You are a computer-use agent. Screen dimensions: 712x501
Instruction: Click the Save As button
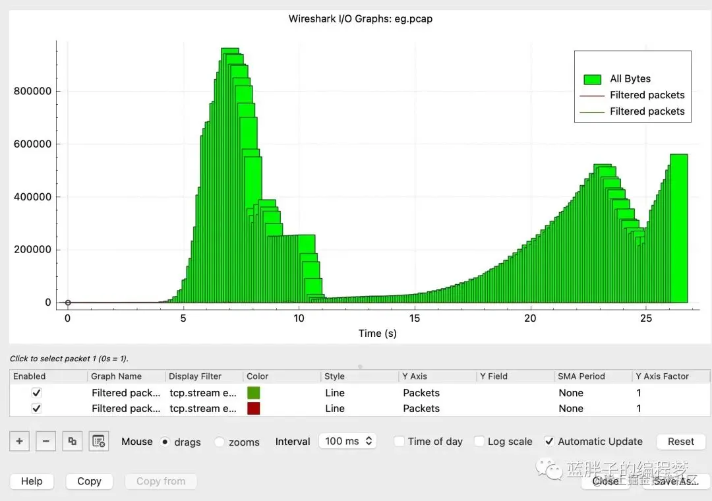(x=675, y=481)
